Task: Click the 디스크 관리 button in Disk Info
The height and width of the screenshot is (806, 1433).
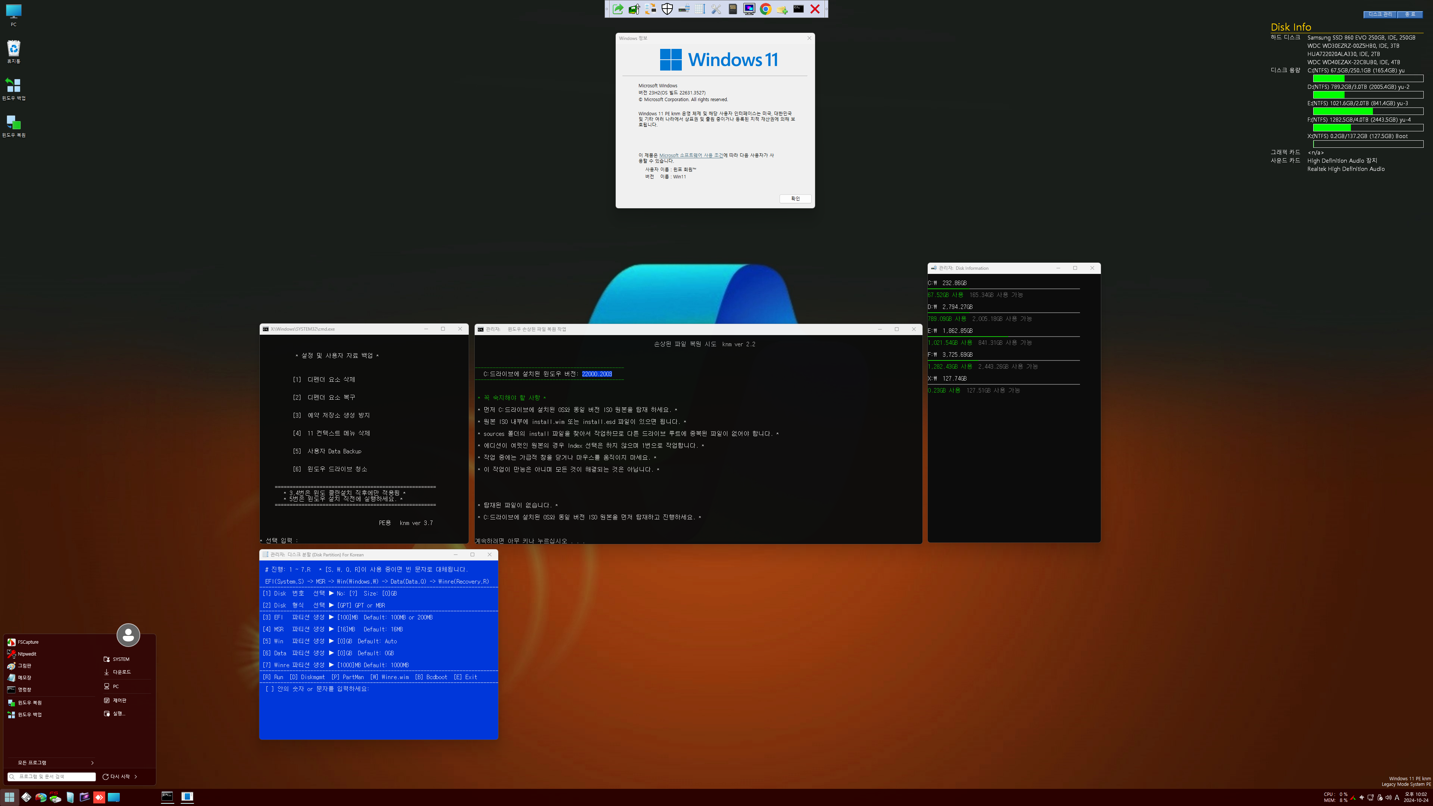Action: (x=1380, y=15)
